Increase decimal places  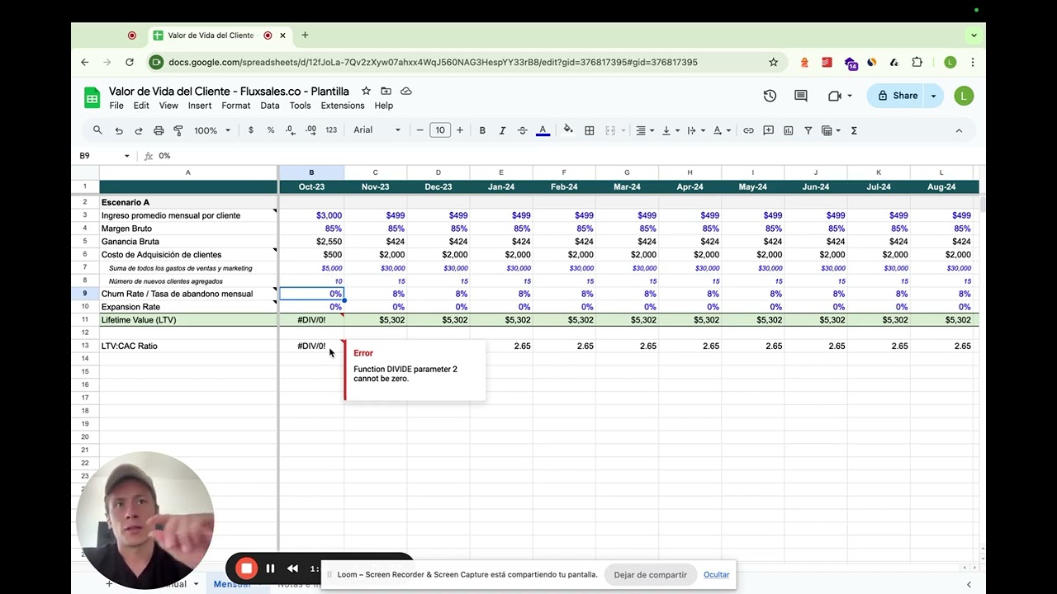(310, 130)
